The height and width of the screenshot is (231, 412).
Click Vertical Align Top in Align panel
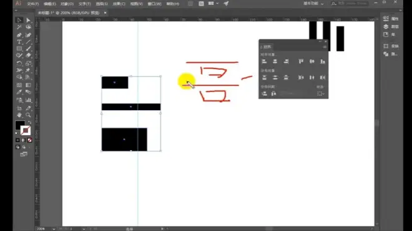[x=301, y=62]
